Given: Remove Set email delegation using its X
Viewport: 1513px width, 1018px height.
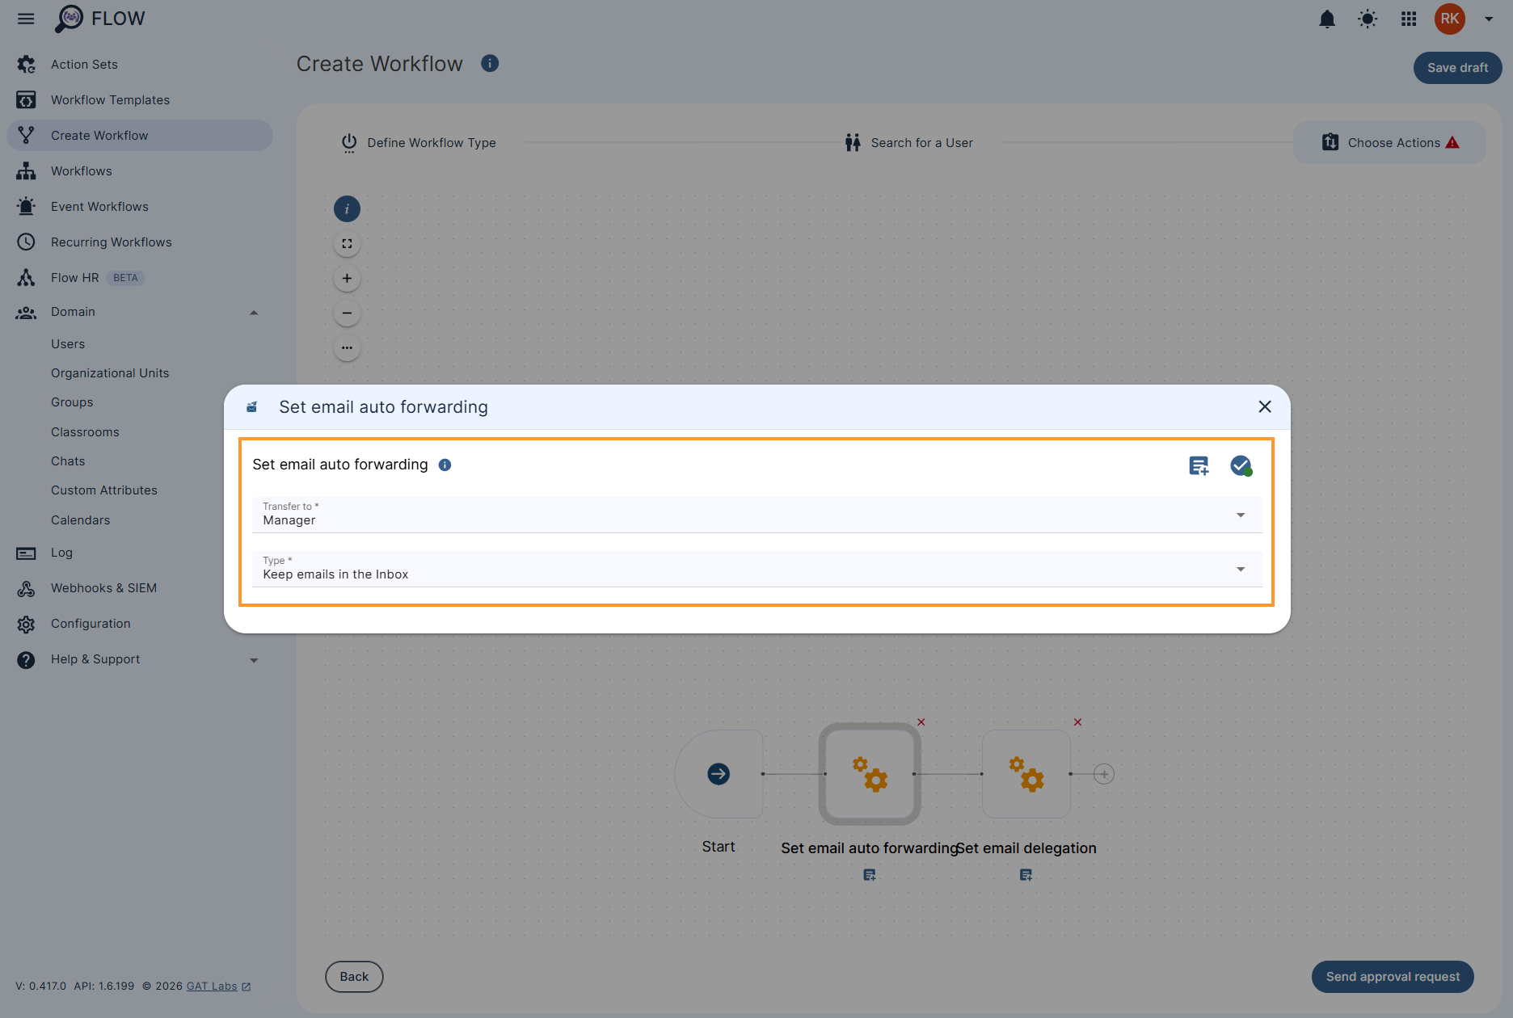Looking at the screenshot, I should pyautogui.click(x=1077, y=722).
